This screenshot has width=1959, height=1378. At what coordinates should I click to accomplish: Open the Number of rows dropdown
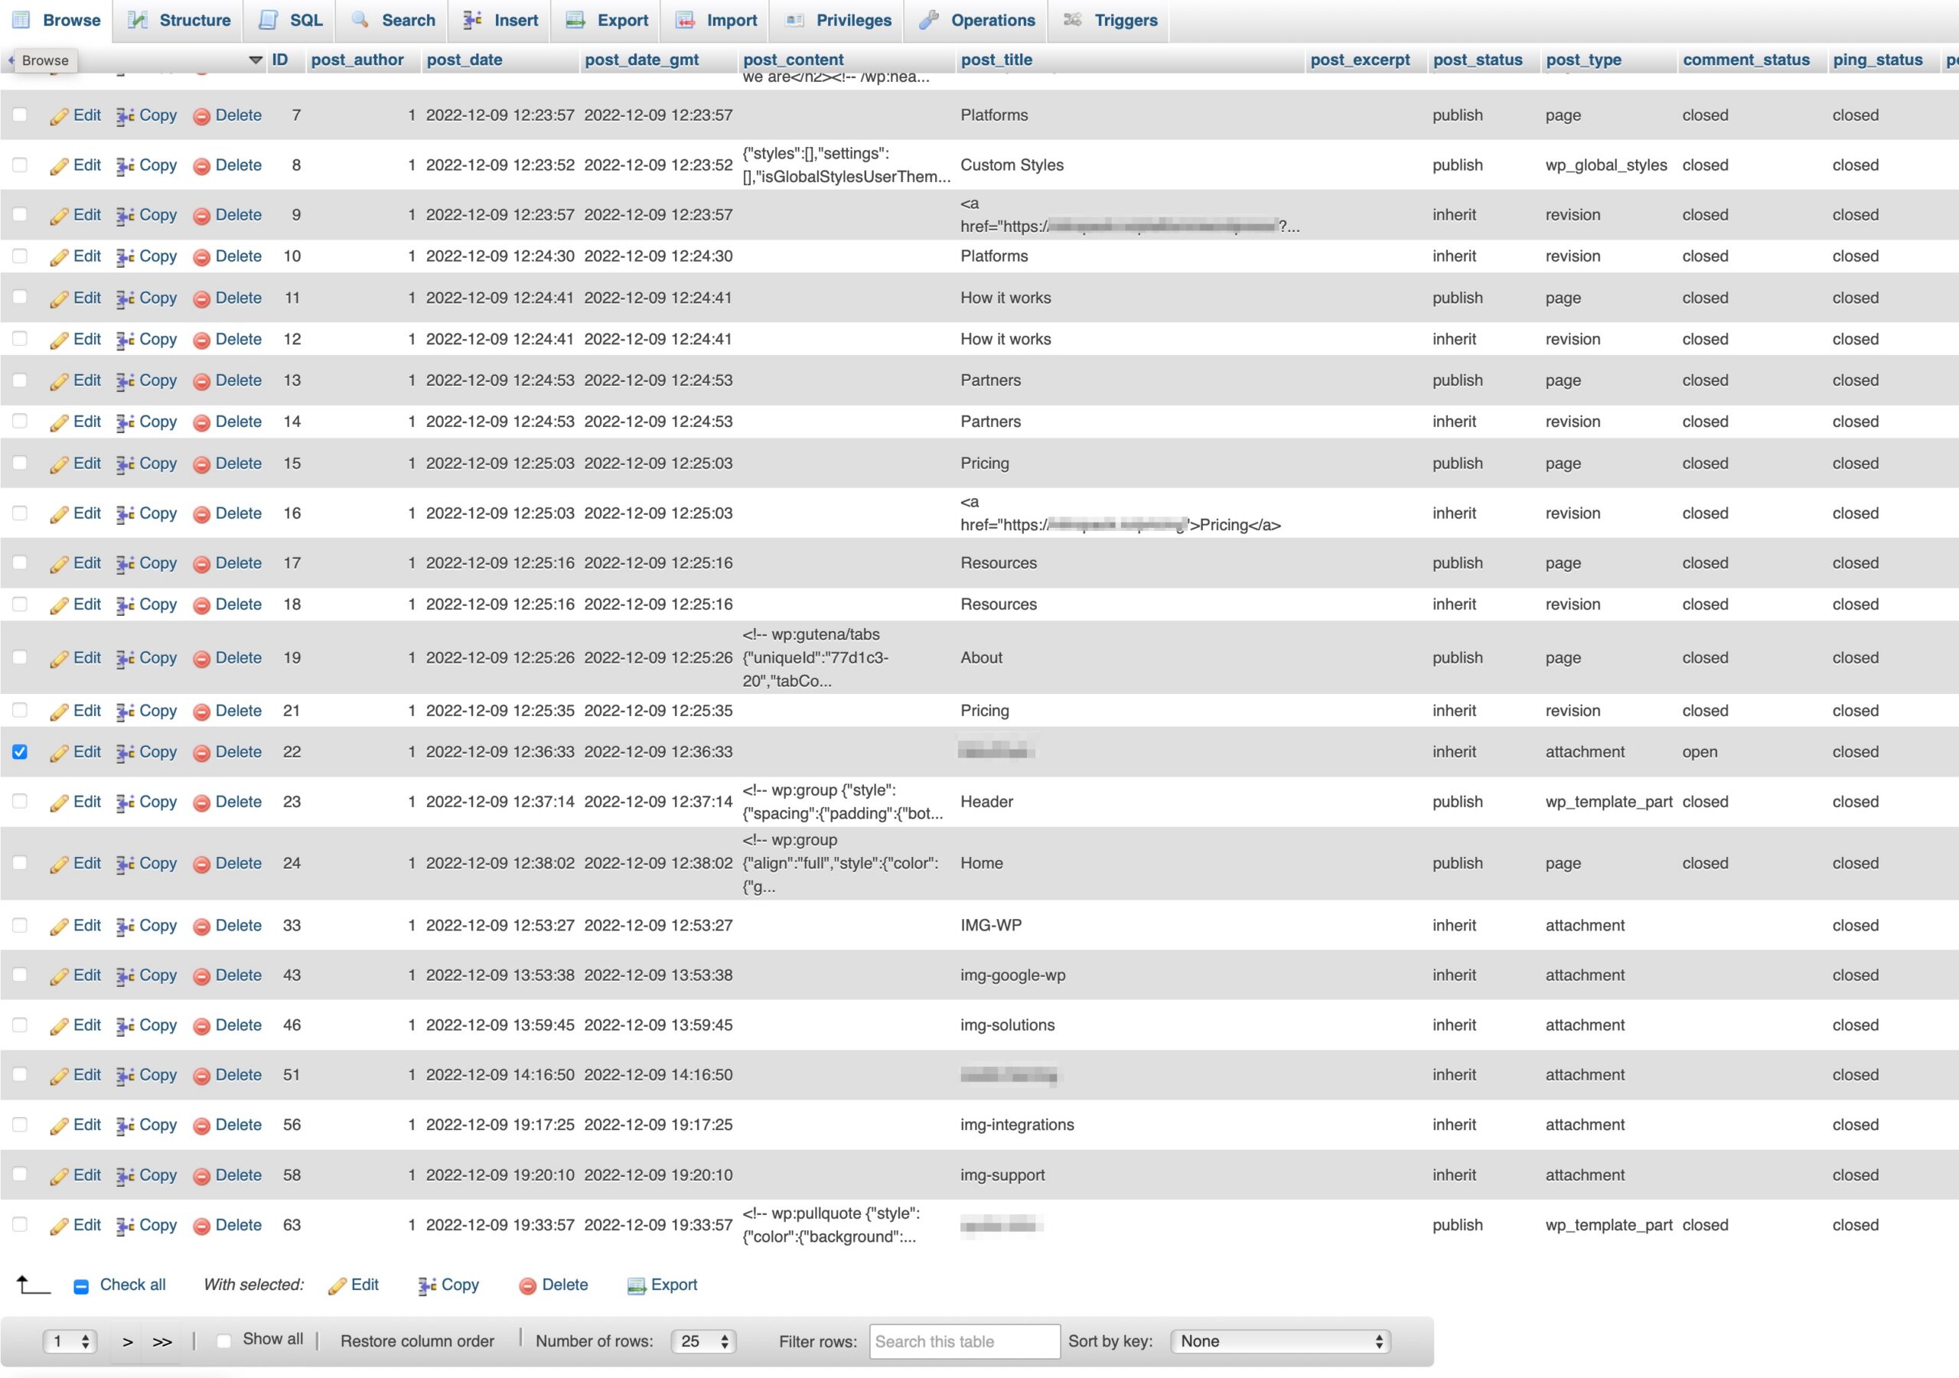coord(703,1341)
